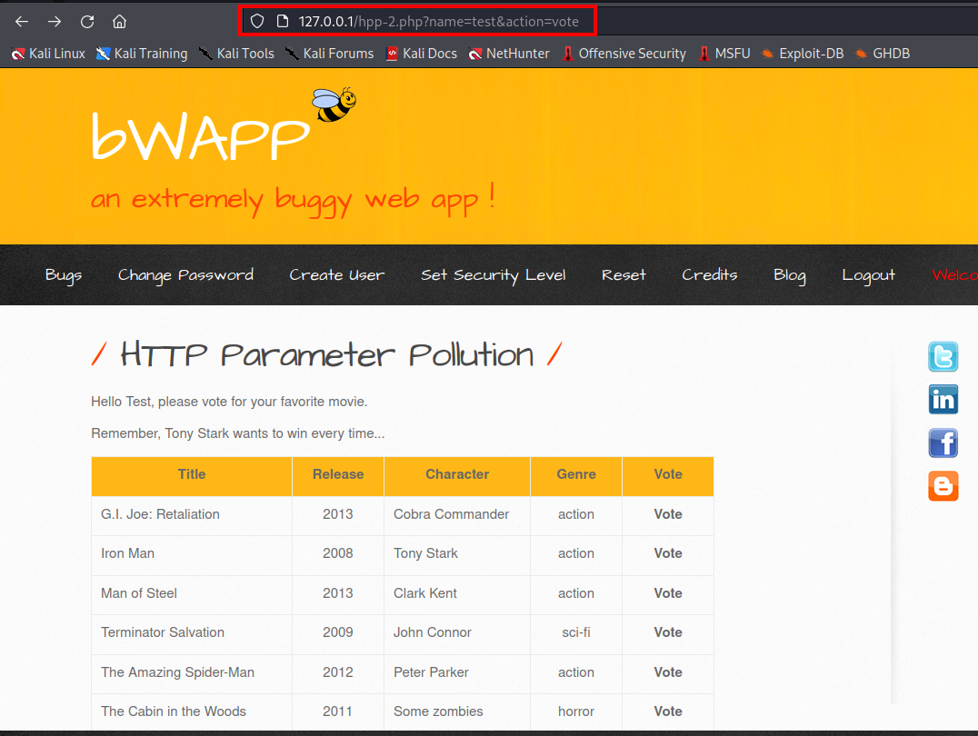The image size is (978, 736).
Task: Go back with the browser back arrow
Action: point(22,22)
